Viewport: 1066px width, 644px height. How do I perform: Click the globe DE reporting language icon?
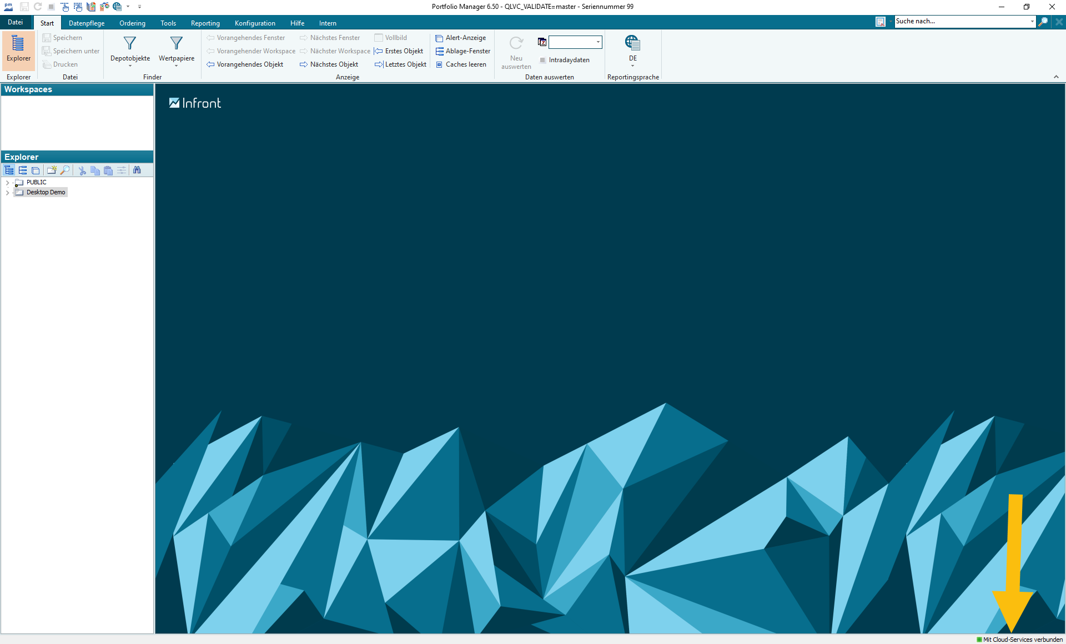[632, 43]
